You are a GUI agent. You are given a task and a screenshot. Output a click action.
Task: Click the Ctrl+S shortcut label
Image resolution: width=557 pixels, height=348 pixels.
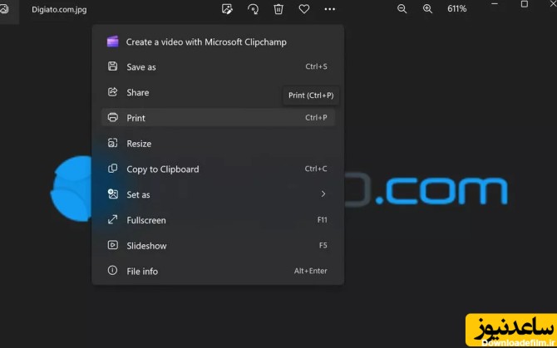[x=316, y=66]
